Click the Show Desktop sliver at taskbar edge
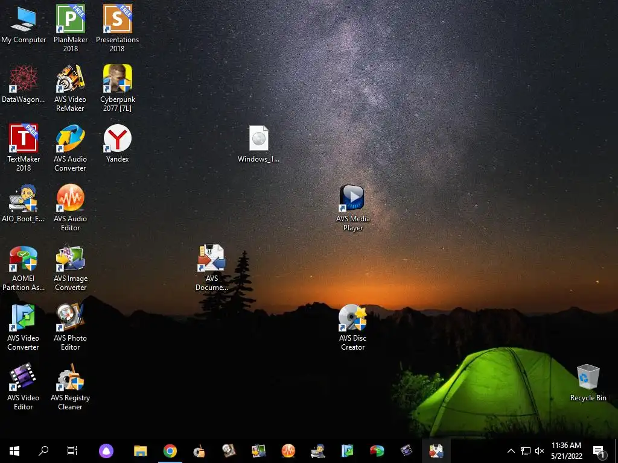Screen dimensions: 618x463 (x=616, y=451)
